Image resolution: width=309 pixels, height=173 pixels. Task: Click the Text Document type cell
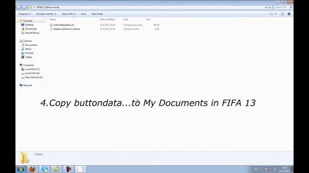131,29
